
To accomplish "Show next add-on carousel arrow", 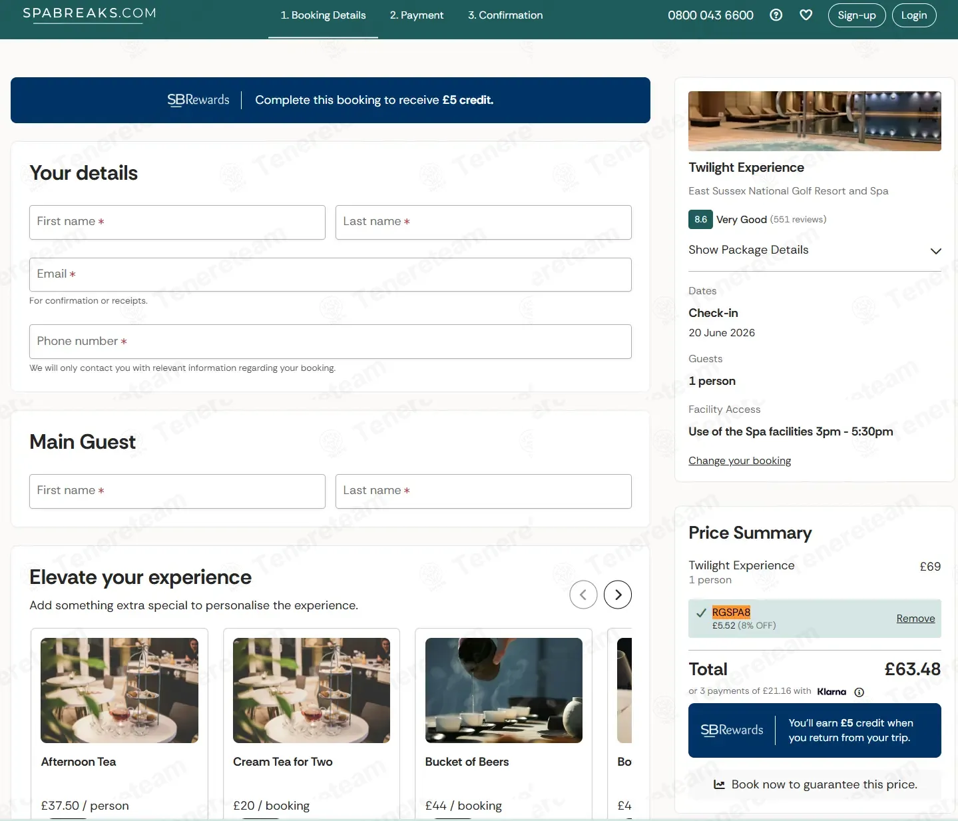I will click(618, 595).
